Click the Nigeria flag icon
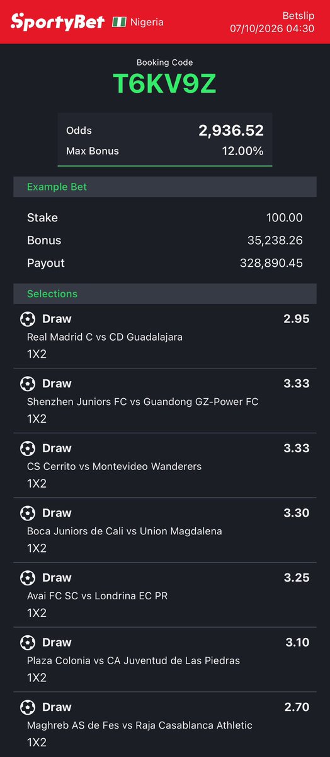 click(x=119, y=22)
